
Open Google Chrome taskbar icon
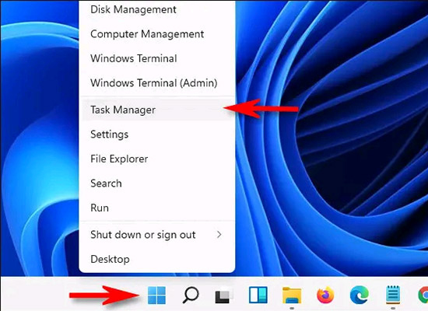[423, 295]
